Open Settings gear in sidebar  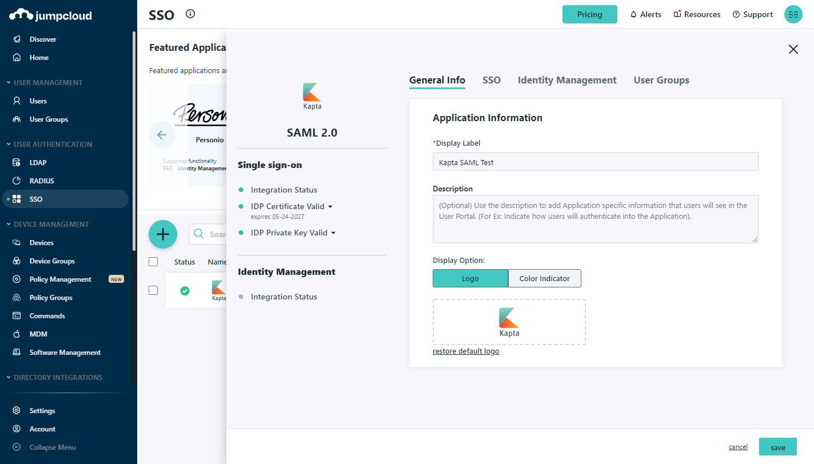point(17,411)
